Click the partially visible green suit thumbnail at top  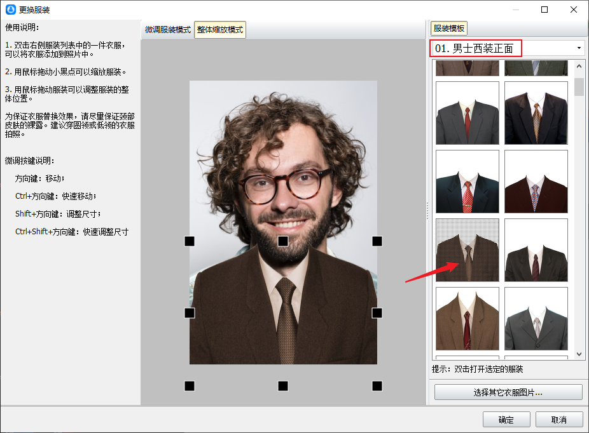tap(536, 68)
